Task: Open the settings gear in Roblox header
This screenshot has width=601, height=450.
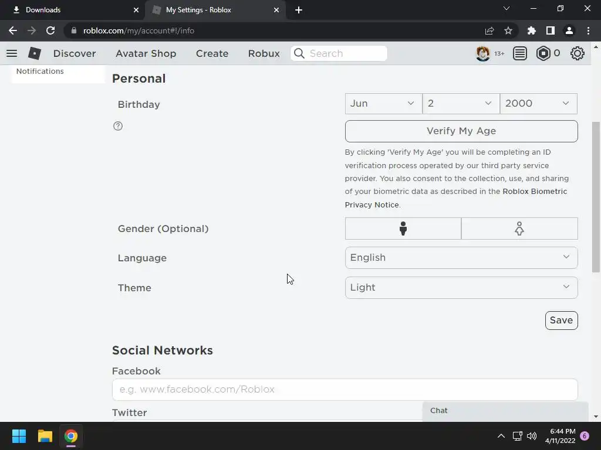Action: [x=578, y=53]
